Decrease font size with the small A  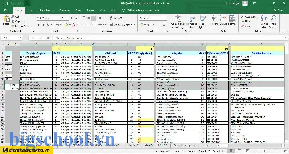[x=76, y=18]
